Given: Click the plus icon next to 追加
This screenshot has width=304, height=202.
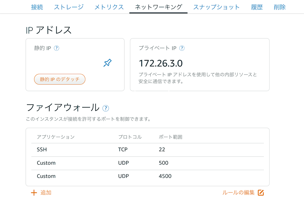Looking at the screenshot, I should (34, 192).
